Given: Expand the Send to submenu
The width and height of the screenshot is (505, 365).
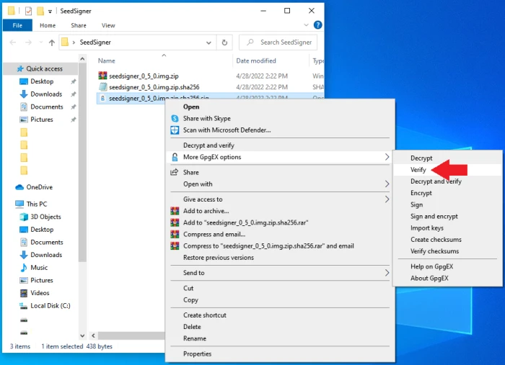Looking at the screenshot, I should [387, 273].
